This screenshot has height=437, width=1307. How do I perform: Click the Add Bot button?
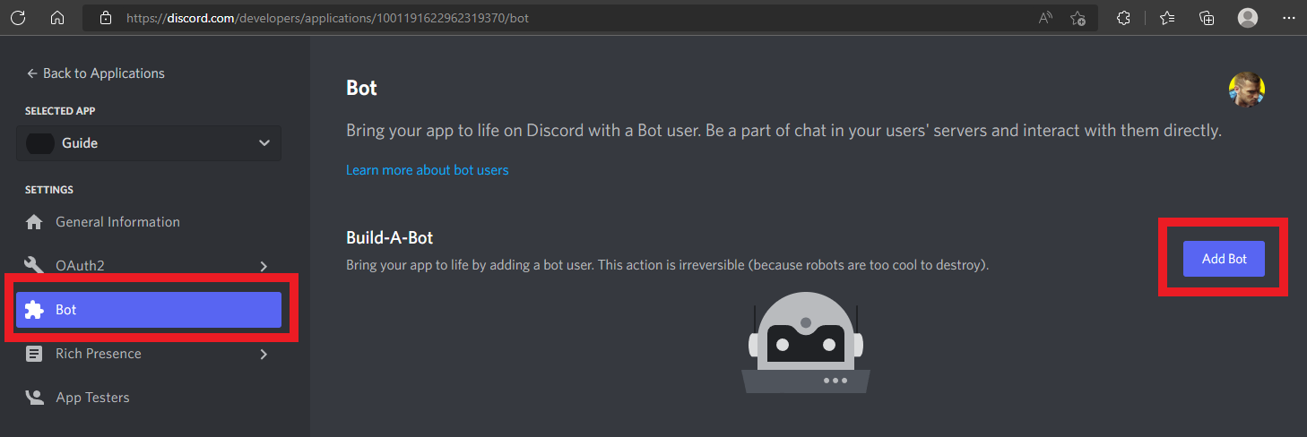pyautogui.click(x=1224, y=259)
